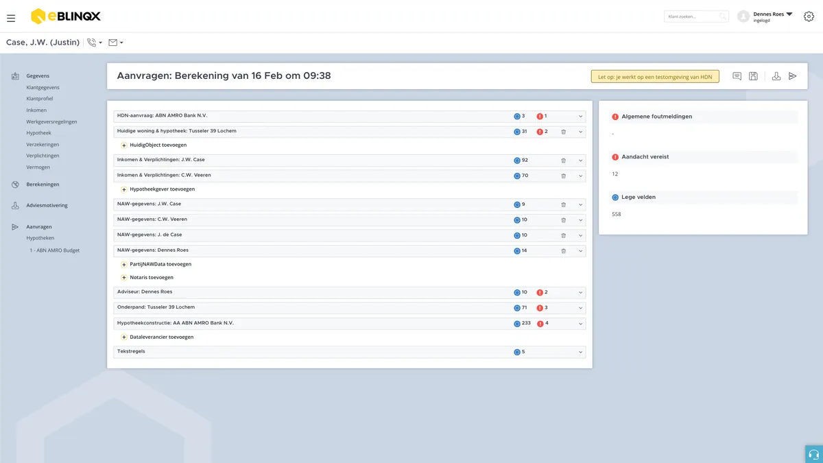
Task: Open Gegevens in the sidebar
Action: click(38, 76)
